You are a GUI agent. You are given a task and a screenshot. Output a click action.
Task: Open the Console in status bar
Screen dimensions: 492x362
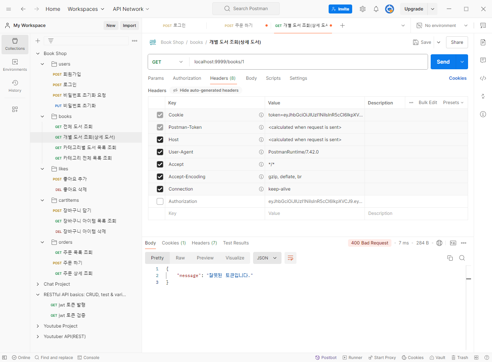tap(89, 358)
